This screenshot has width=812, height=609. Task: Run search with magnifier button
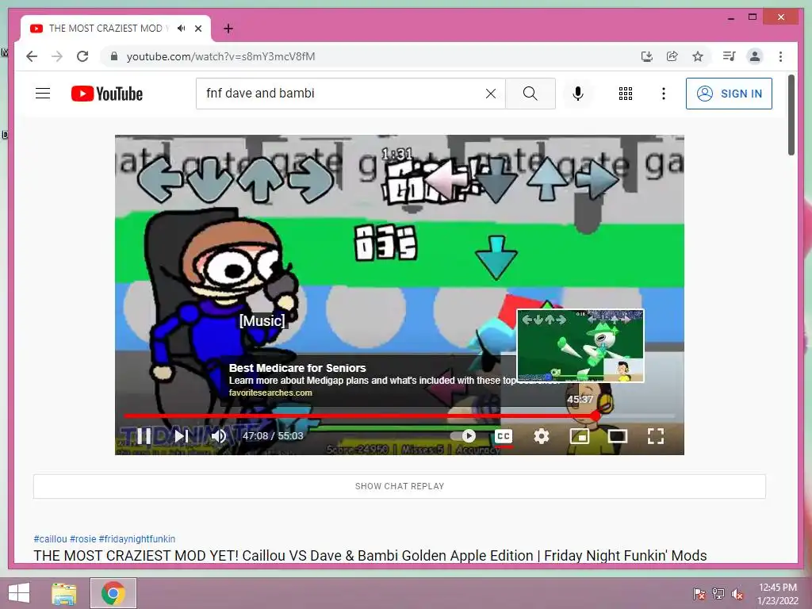pos(530,94)
